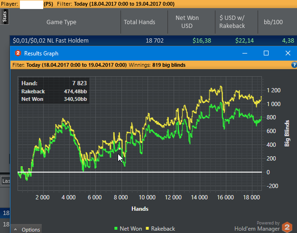Click the 18 702 total hands cell
Viewport: 297px width, 233px height.
pyautogui.click(x=155, y=40)
